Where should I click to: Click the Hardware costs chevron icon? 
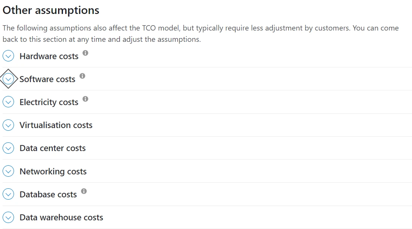[x=8, y=56]
